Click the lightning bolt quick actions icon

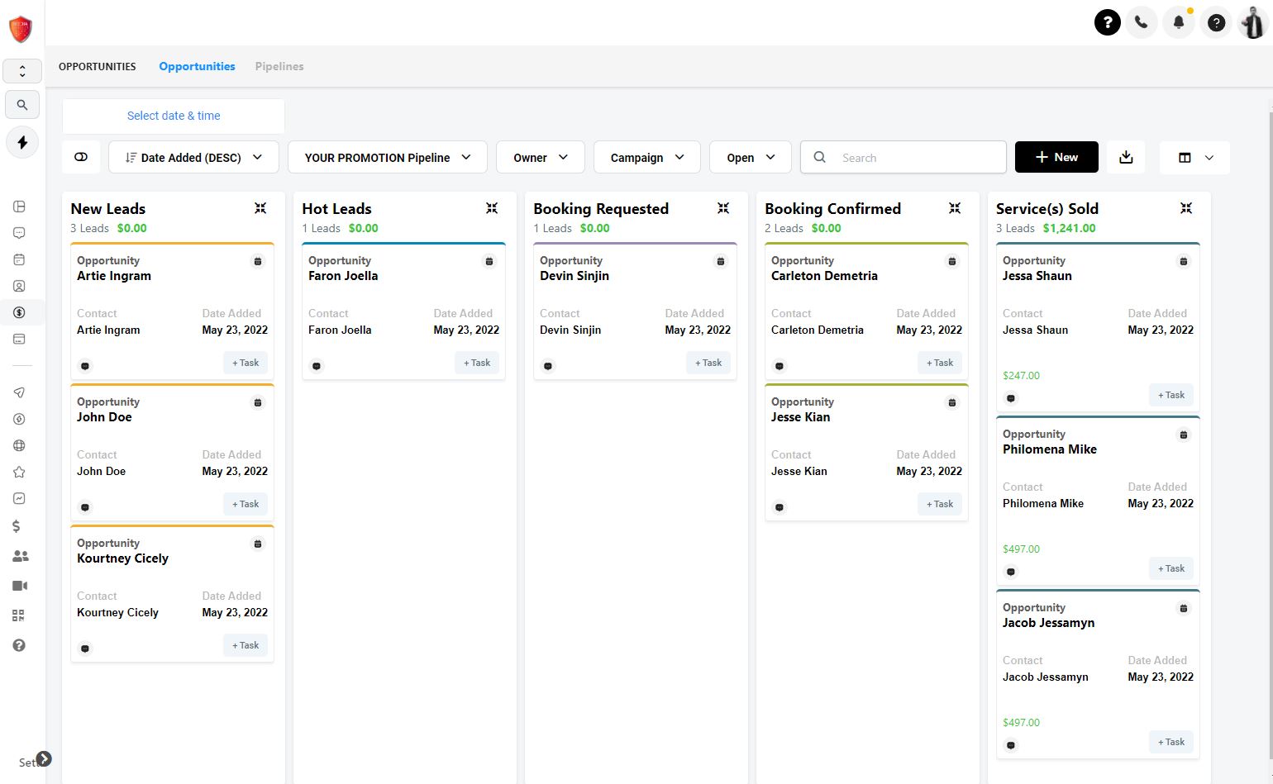[x=22, y=142]
